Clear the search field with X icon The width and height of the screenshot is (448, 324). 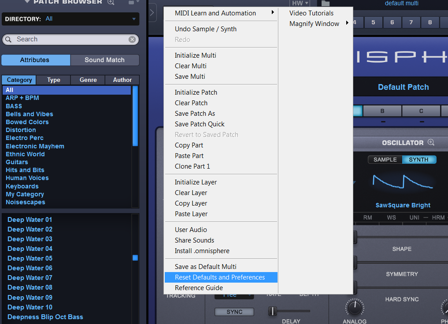[x=132, y=39]
